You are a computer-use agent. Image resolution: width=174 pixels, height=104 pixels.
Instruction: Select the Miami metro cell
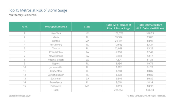56,37
